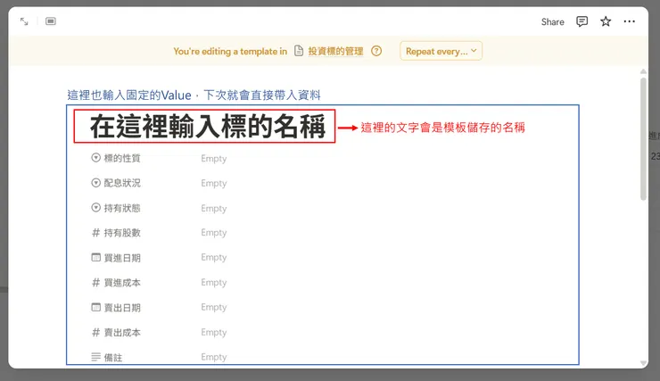The image size is (660, 381).
Task: Fill the Empty value for 備註
Action: coord(214,357)
